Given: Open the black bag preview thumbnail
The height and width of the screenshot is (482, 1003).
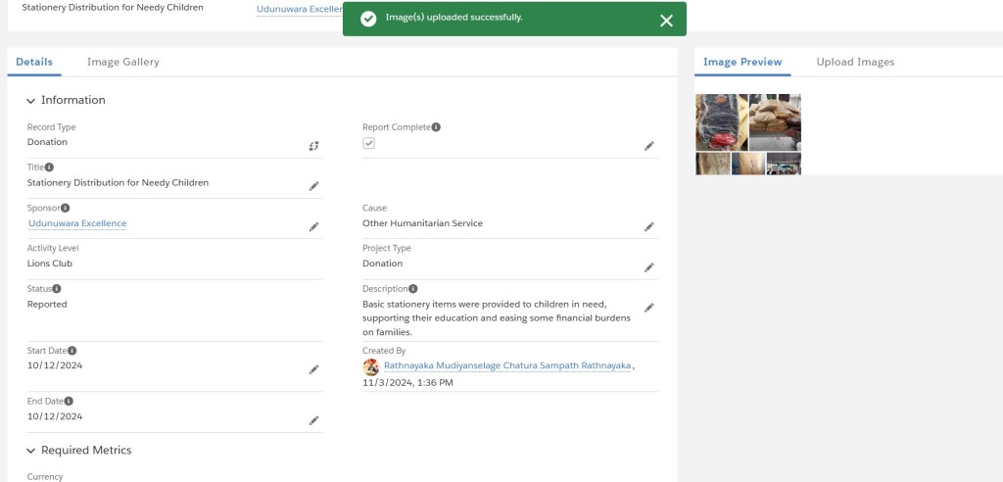Looking at the screenshot, I should click(722, 122).
